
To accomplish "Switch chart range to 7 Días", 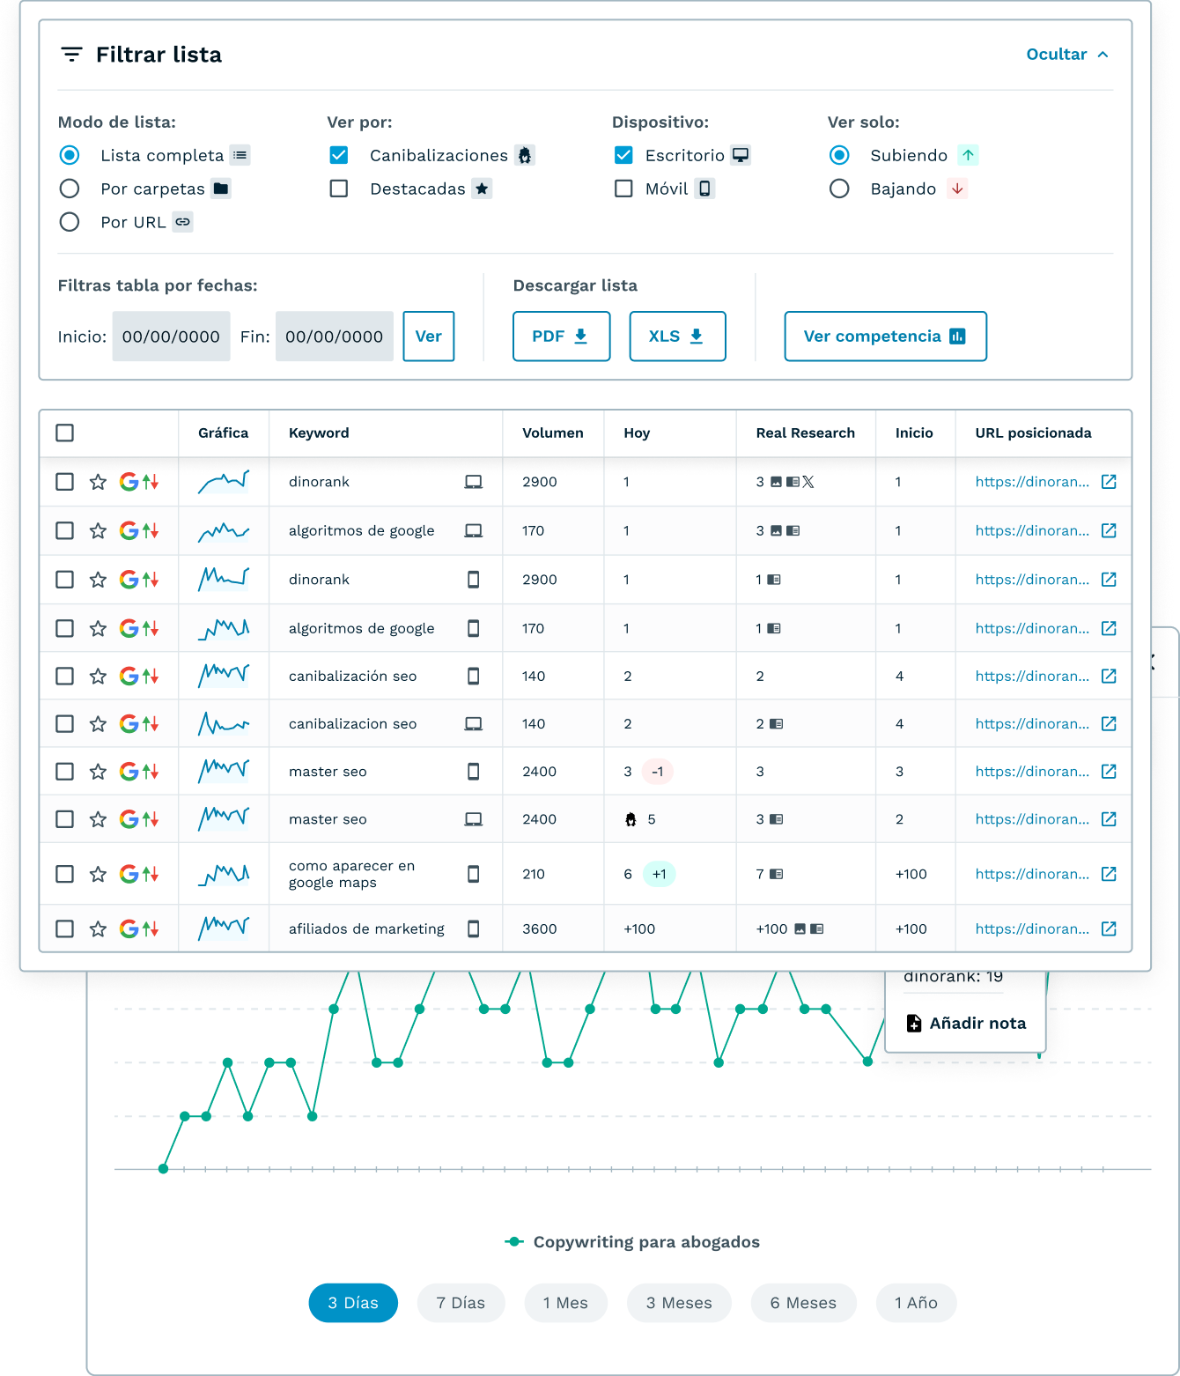I will pyautogui.click(x=461, y=1303).
